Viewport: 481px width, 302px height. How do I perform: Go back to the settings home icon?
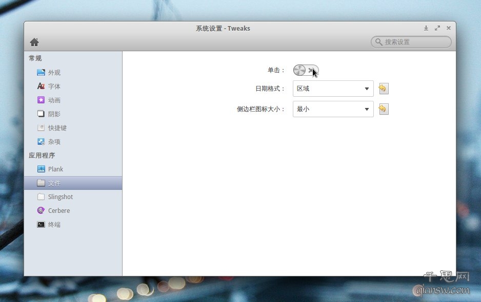point(34,42)
